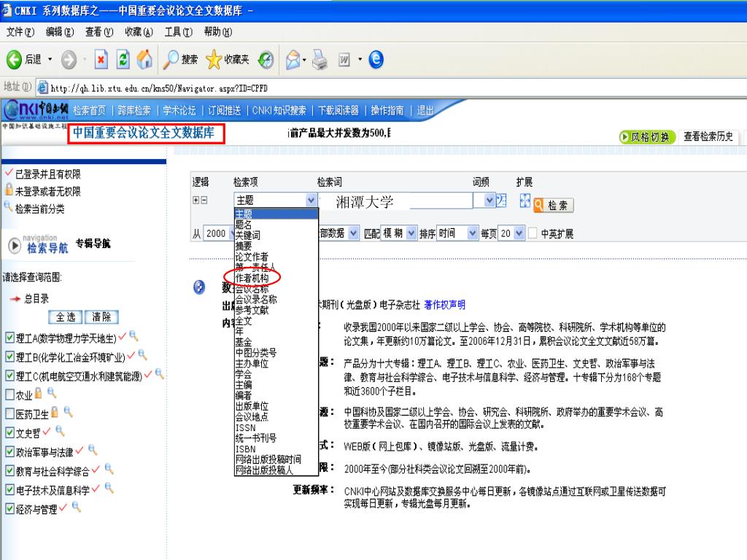This screenshot has width=747, height=560.
Task: Click the 扩展 expand icon
Action: click(525, 201)
